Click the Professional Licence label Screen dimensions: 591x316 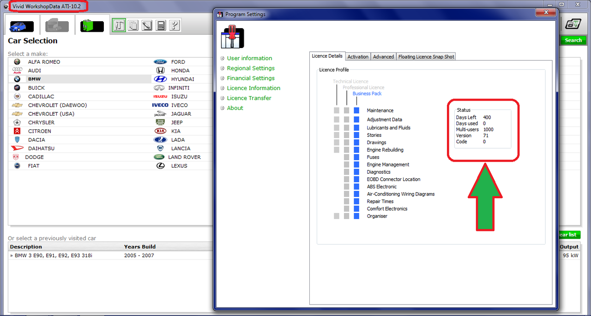click(363, 88)
